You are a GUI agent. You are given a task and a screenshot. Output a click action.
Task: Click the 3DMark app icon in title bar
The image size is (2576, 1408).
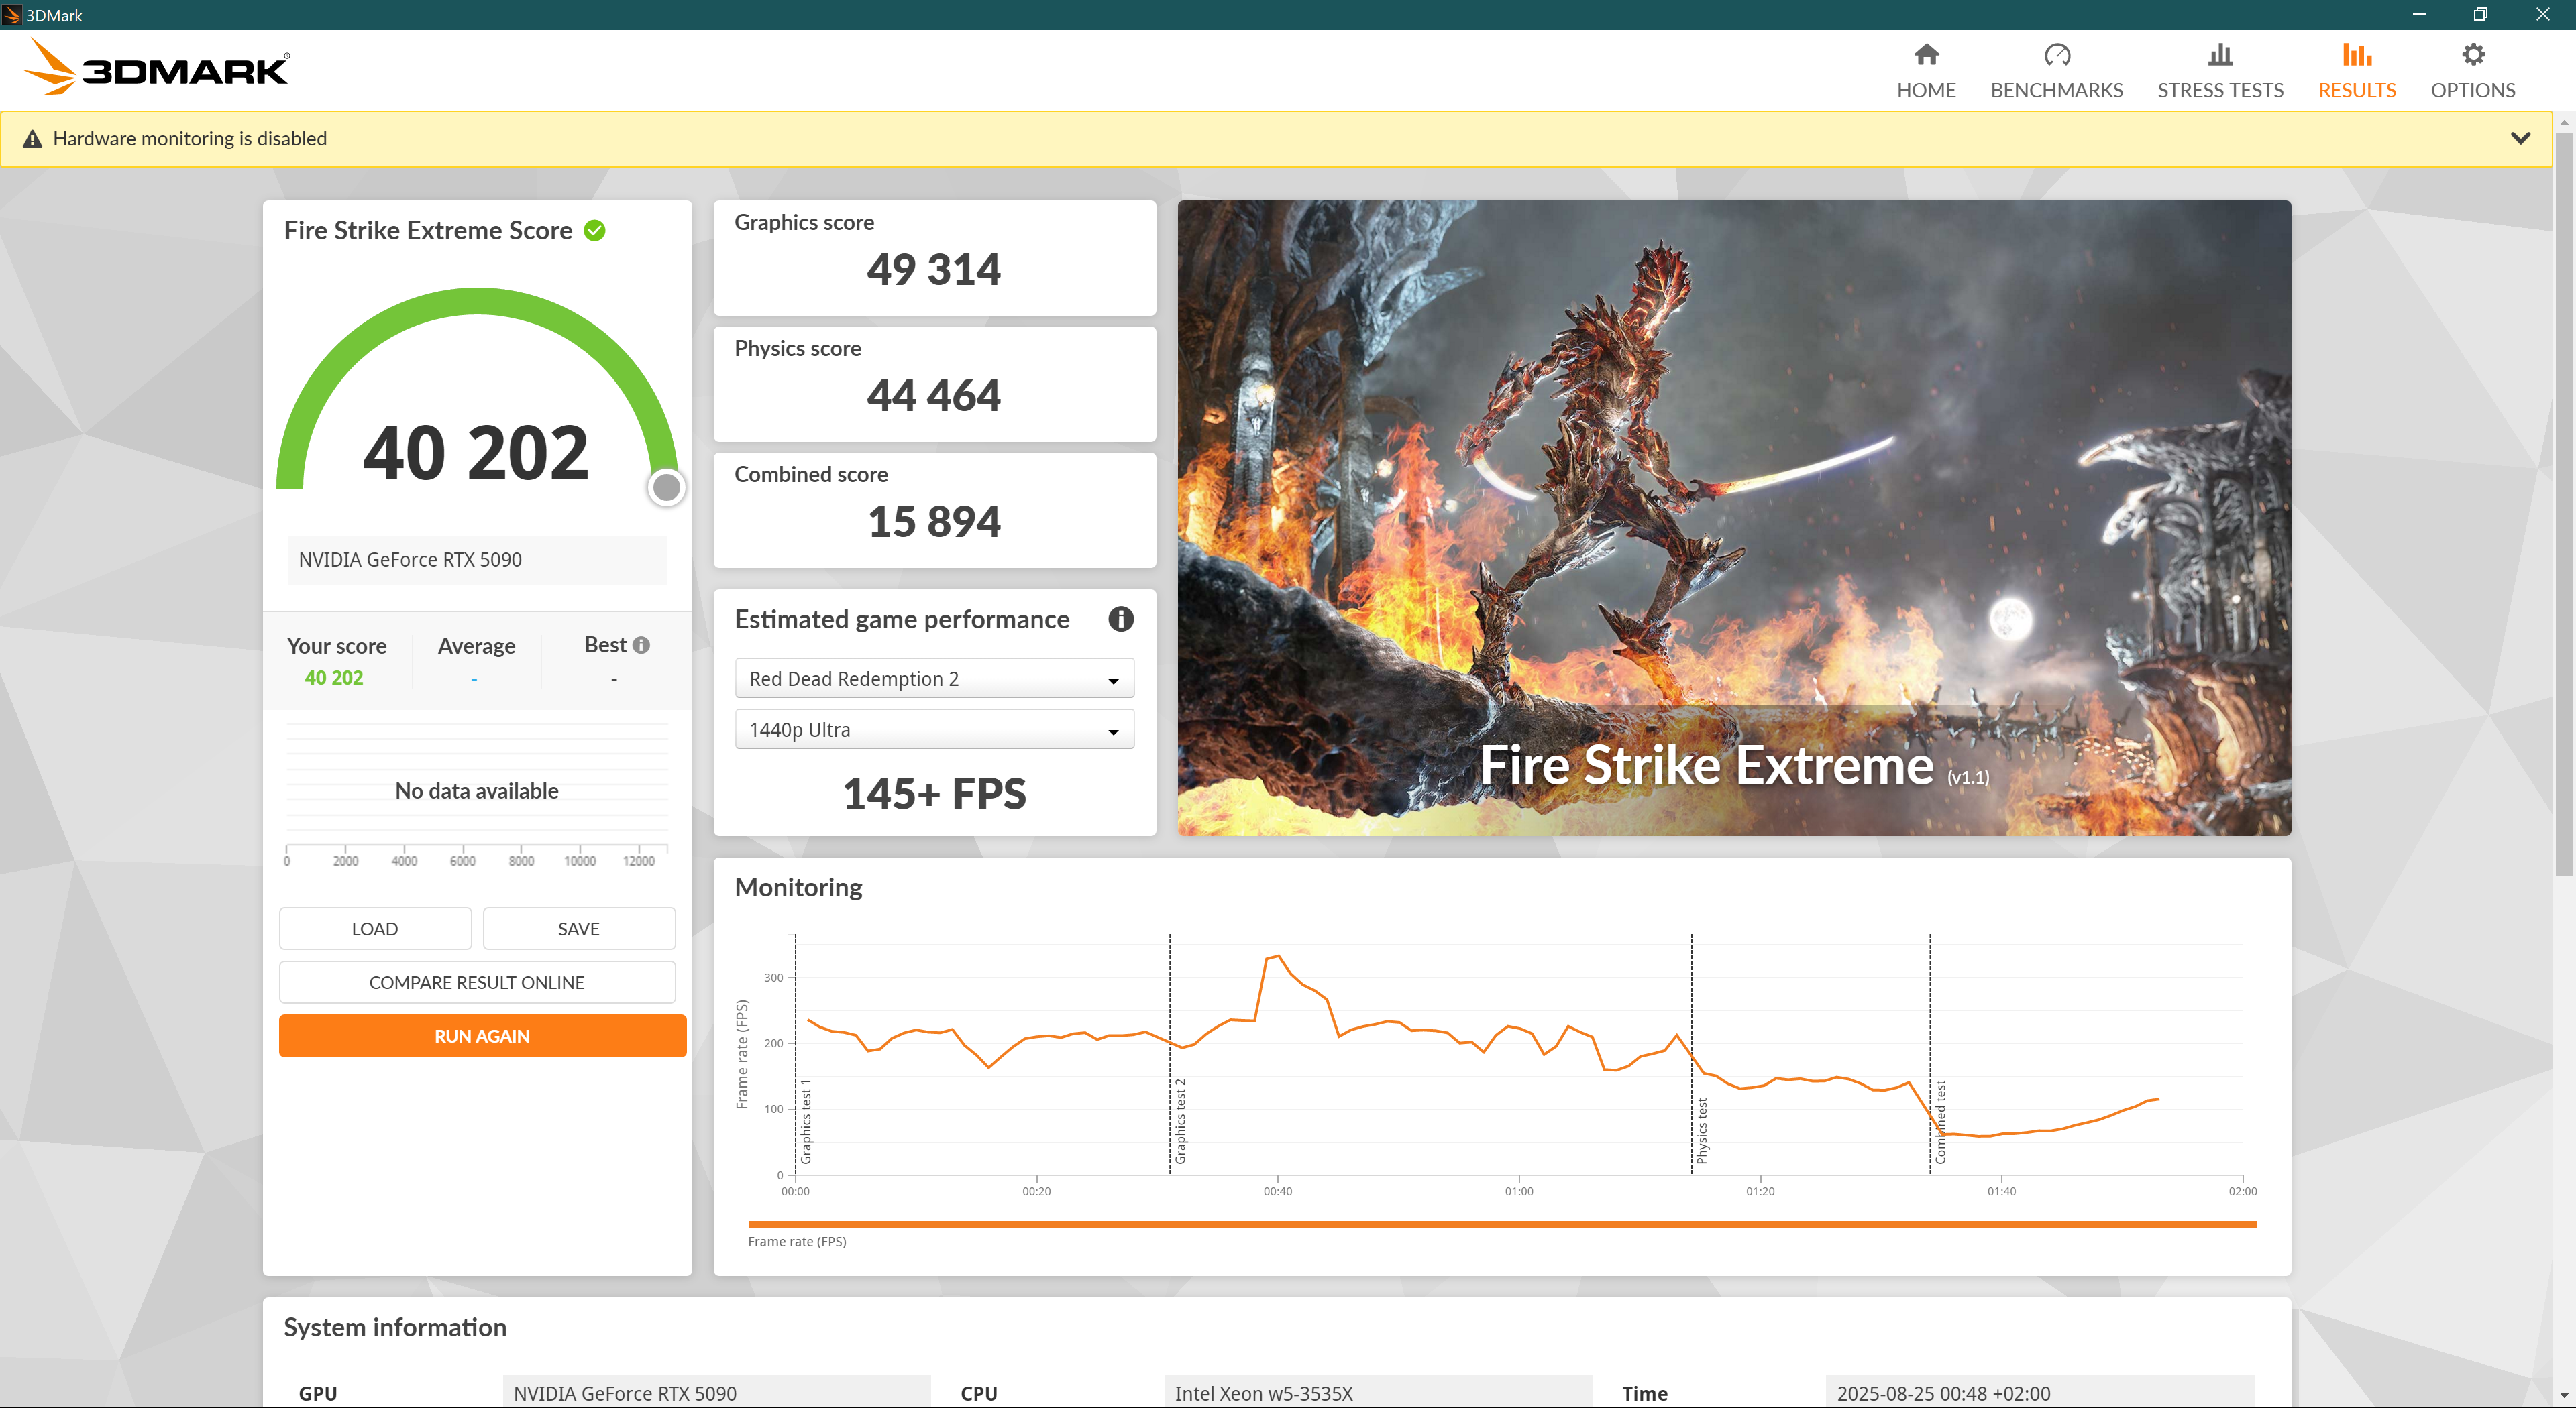[12, 15]
